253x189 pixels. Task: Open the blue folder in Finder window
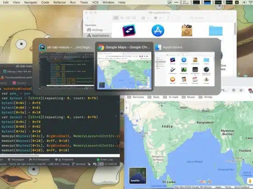216,31
